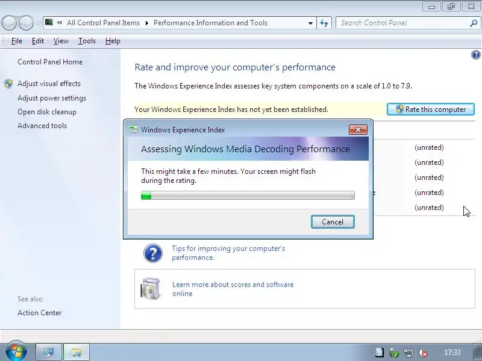482x361 pixels.
Task: Click the question mark tips icon
Action: [x=153, y=253]
